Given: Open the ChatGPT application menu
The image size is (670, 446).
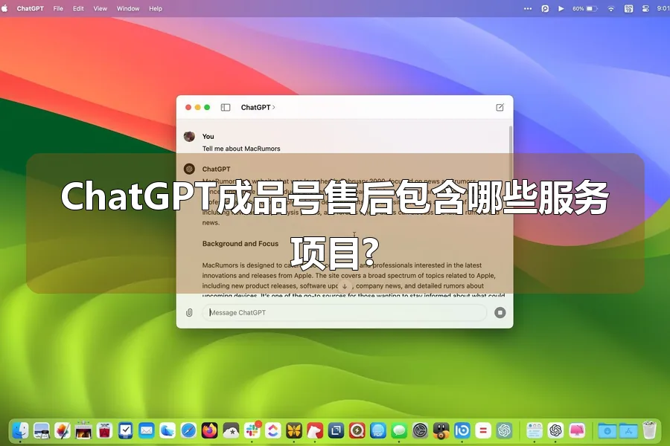Looking at the screenshot, I should (x=31, y=8).
